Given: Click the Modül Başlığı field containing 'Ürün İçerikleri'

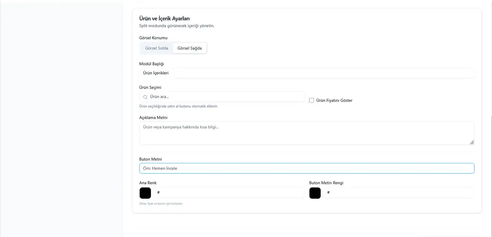Looking at the screenshot, I should tap(307, 73).
